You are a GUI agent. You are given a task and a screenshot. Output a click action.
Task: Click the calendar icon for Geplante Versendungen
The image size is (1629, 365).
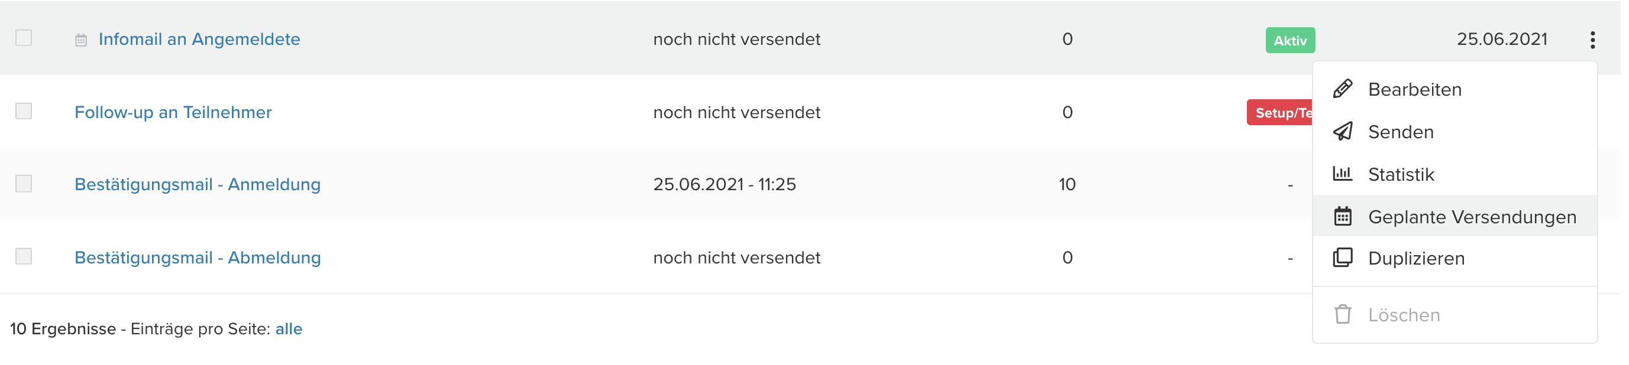(x=1343, y=217)
